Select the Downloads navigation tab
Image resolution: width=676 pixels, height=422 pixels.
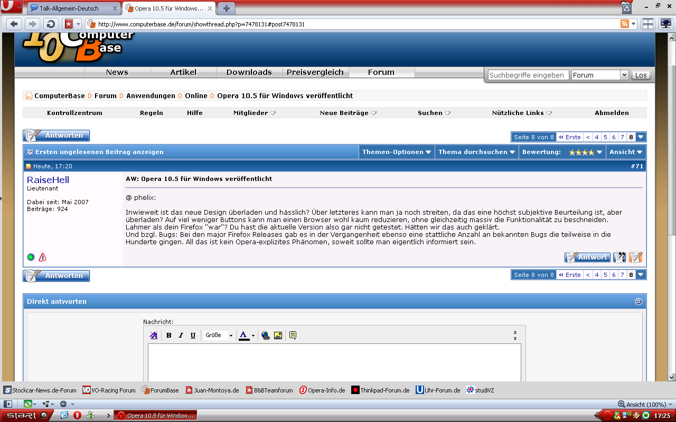(249, 72)
